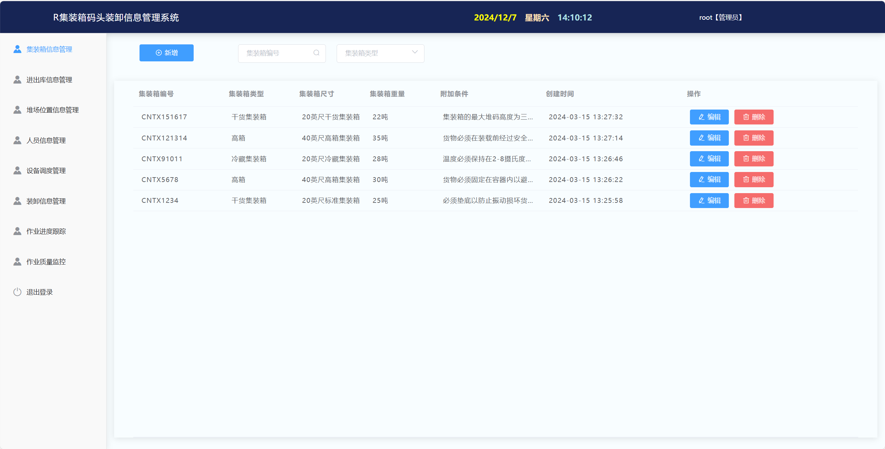Image resolution: width=885 pixels, height=449 pixels.
Task: Expand container type list via chevron arrow
Action: pos(415,52)
